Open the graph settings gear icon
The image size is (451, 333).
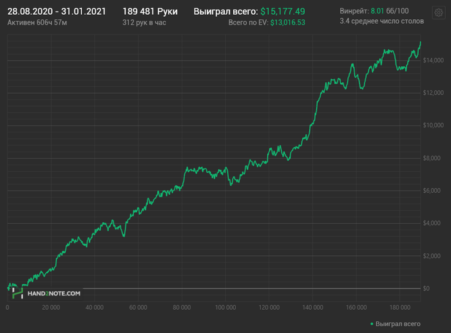tap(439, 13)
